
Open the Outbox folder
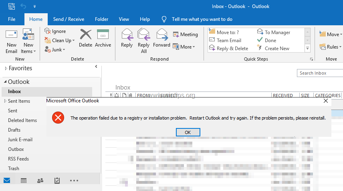point(16,149)
